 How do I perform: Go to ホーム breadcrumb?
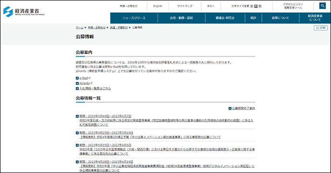coord(80,28)
